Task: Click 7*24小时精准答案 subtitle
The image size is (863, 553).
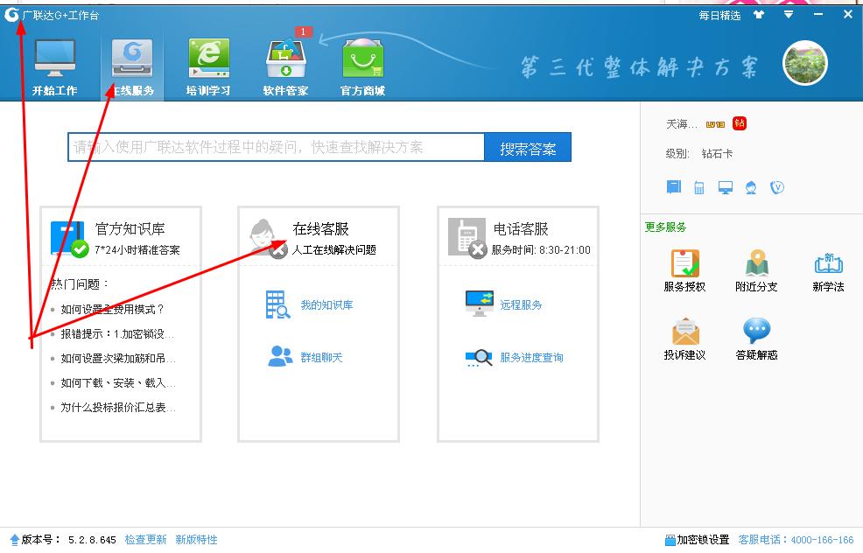Action: click(x=137, y=250)
